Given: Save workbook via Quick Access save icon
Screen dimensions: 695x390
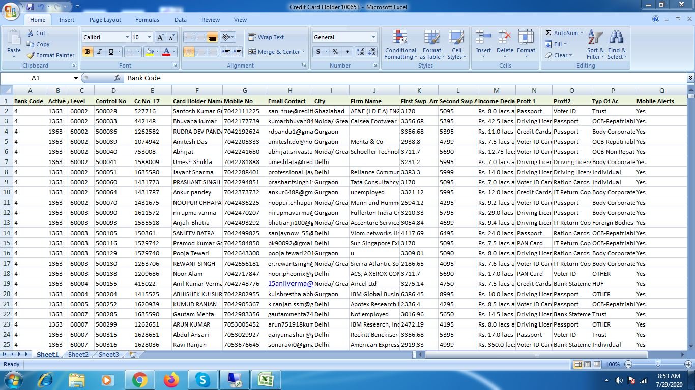Looking at the screenshot, I should (x=30, y=7).
